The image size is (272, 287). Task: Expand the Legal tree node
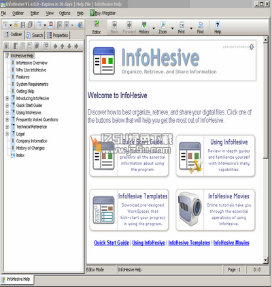pyautogui.click(x=7, y=134)
